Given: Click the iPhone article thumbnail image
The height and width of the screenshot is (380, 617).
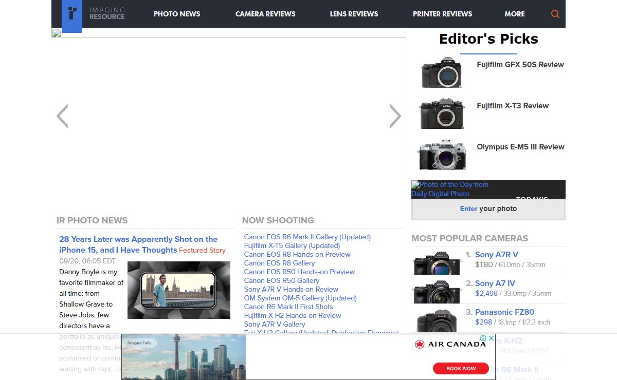Looking at the screenshot, I should [178, 290].
